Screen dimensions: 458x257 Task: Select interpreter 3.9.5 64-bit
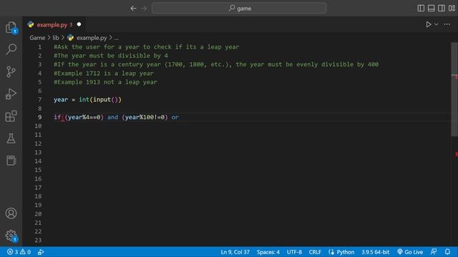point(375,252)
